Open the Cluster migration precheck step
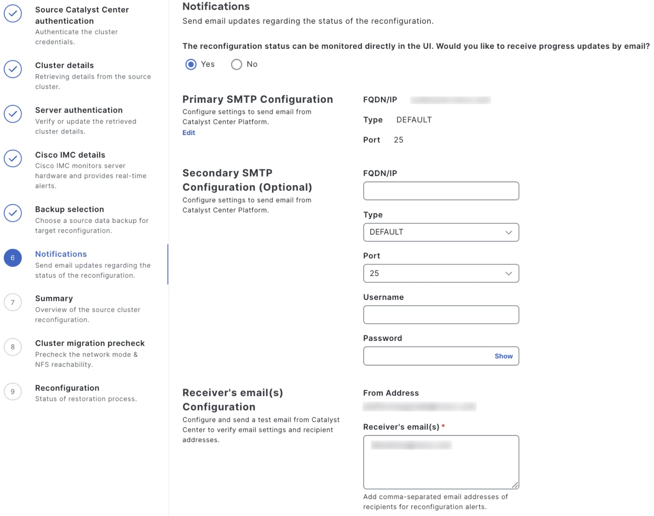This screenshot has height=516, width=654. 90,343
